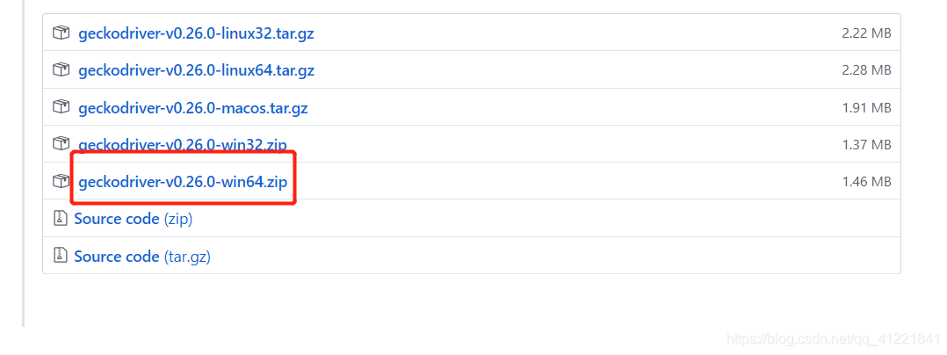Click the 1.37 MB file size label
The height and width of the screenshot is (355, 947).
tap(867, 144)
